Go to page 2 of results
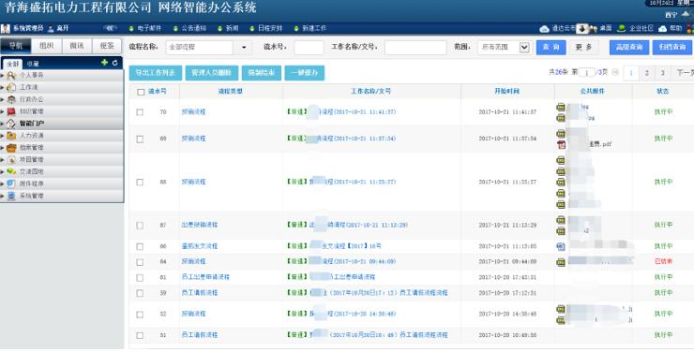This screenshot has width=694, height=352. [647, 73]
